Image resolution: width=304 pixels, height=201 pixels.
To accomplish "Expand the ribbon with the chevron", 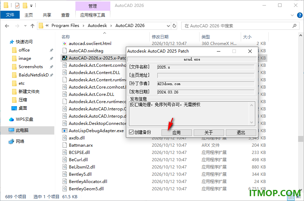I will point(292,15).
